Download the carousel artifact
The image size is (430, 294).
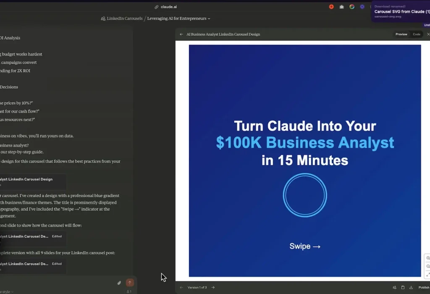[411, 287]
